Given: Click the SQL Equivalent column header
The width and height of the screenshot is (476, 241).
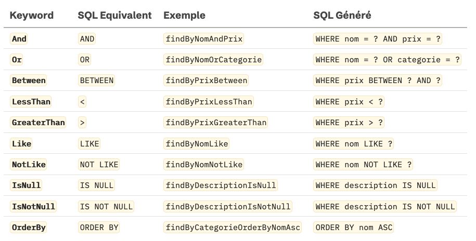Looking at the screenshot, I should (x=115, y=16).
